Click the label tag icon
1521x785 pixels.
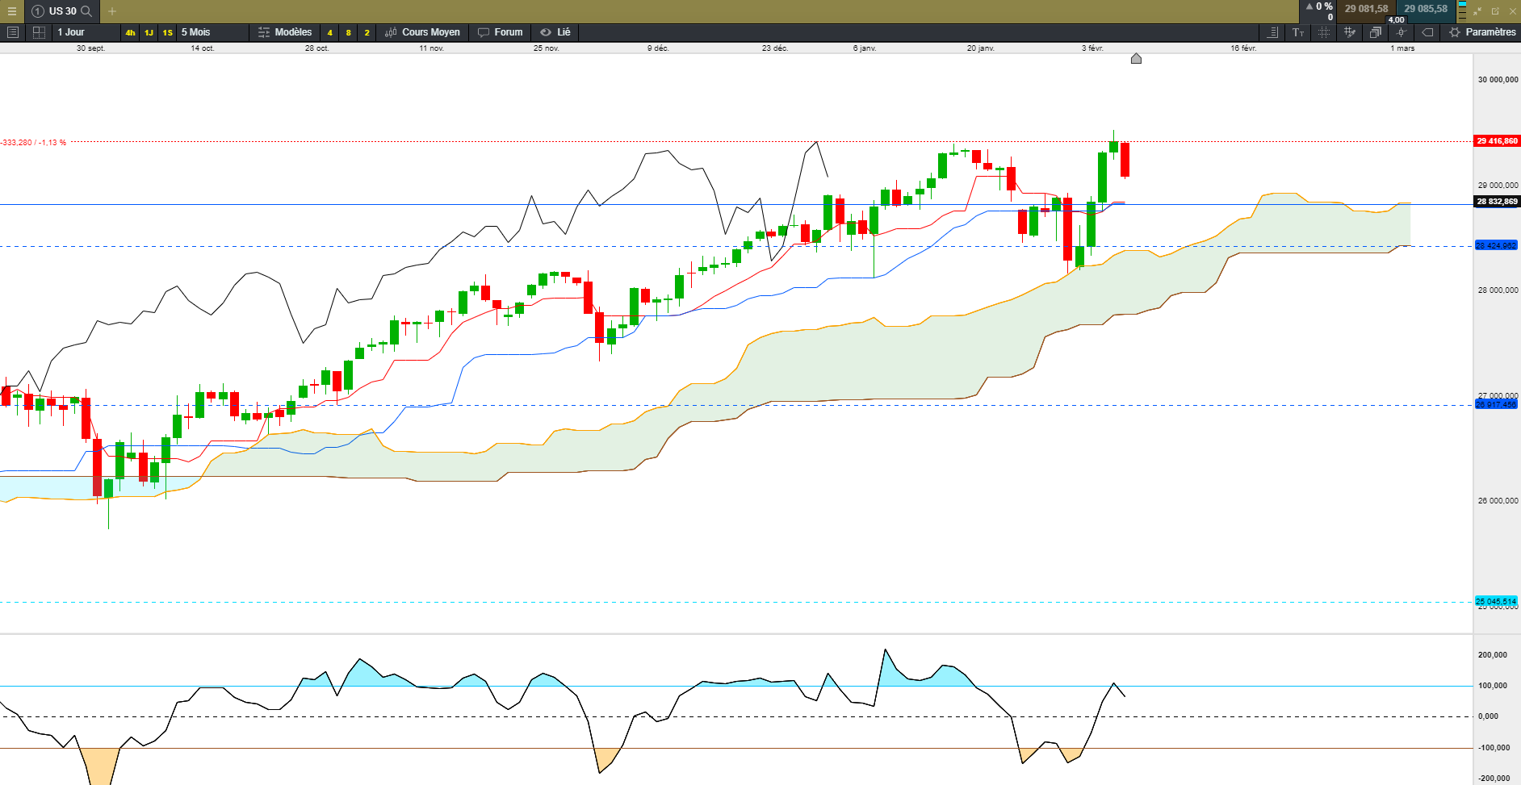pos(1427,32)
